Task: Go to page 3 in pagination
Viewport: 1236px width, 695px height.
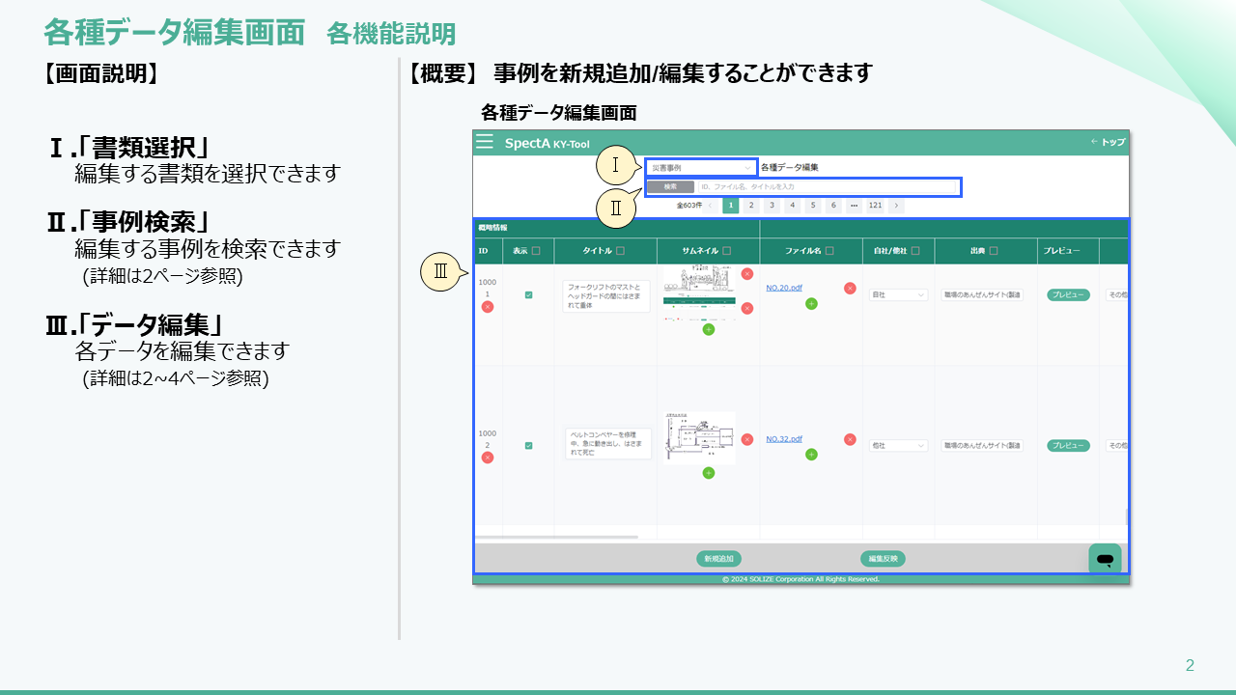Action: (x=772, y=206)
